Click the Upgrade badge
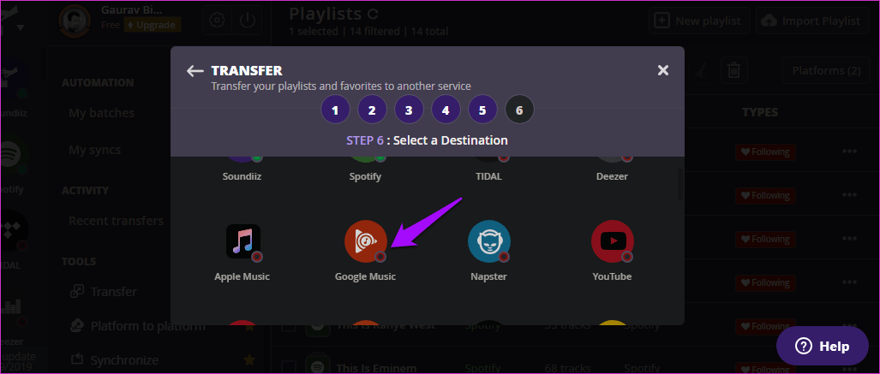 pos(153,25)
